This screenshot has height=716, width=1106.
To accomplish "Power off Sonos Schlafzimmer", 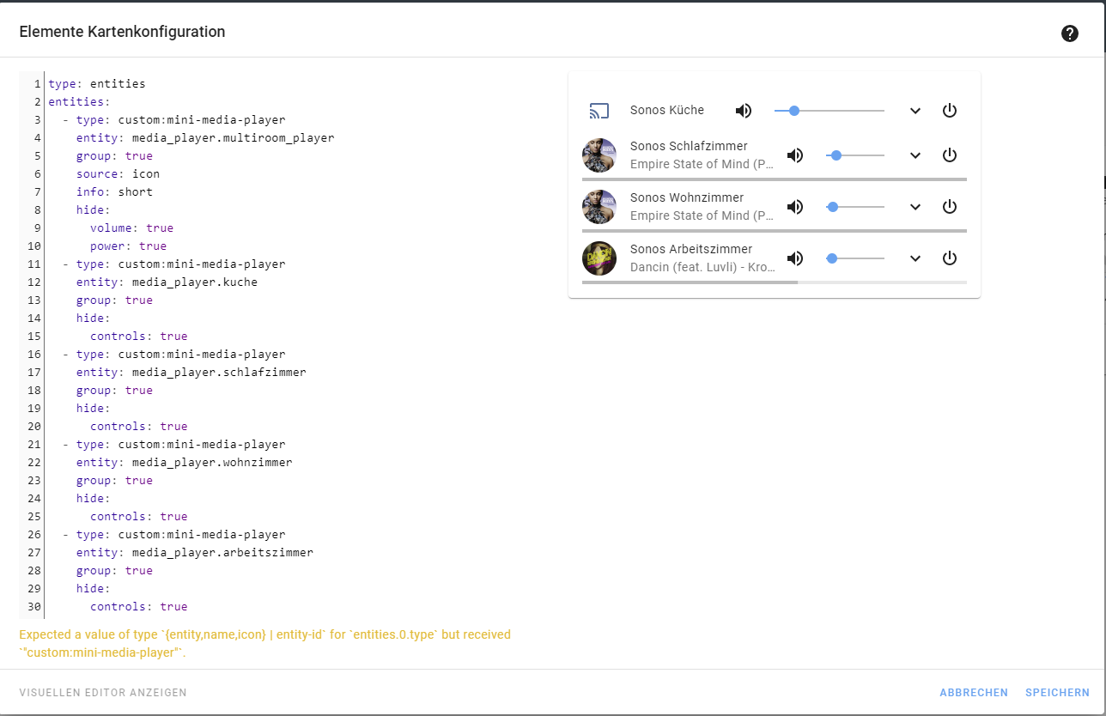I will [949, 155].
